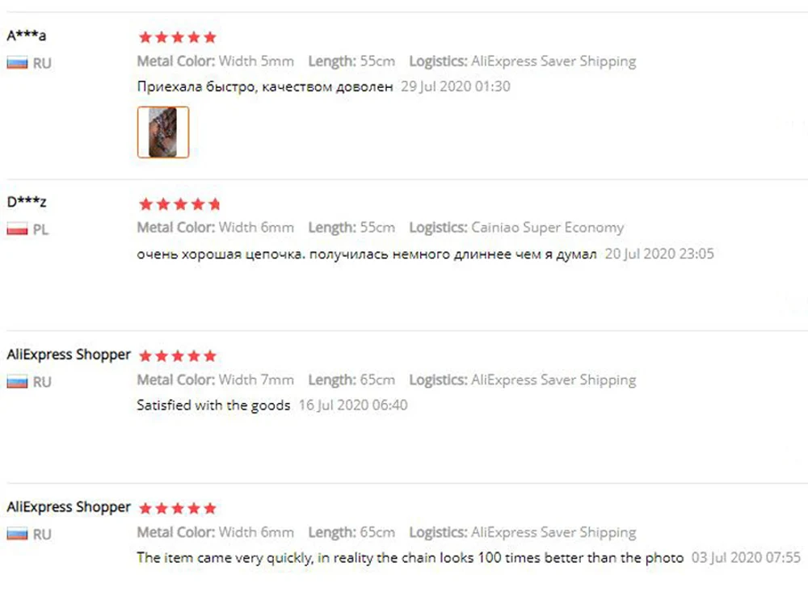Click the star rating on D***z's review
The height and width of the screenshot is (592, 808).
[179, 204]
